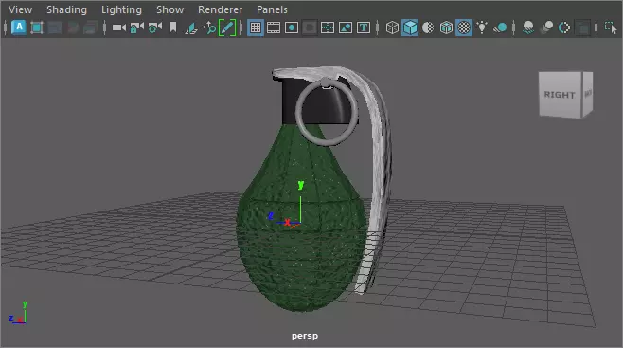Switch to Wireframe display cube icon
The height and width of the screenshot is (348, 623).
point(392,27)
